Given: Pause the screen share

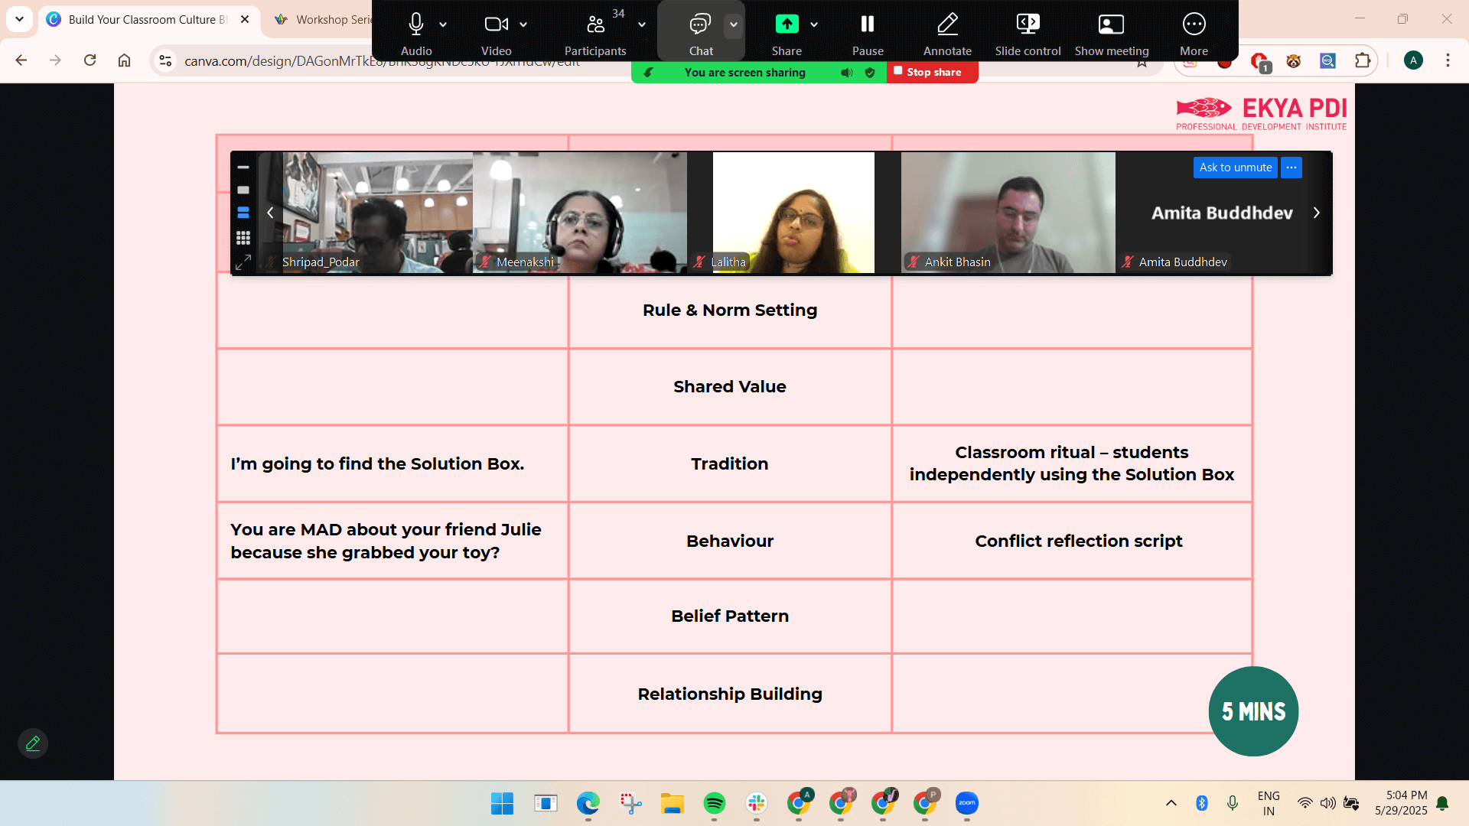Looking at the screenshot, I should [868, 32].
